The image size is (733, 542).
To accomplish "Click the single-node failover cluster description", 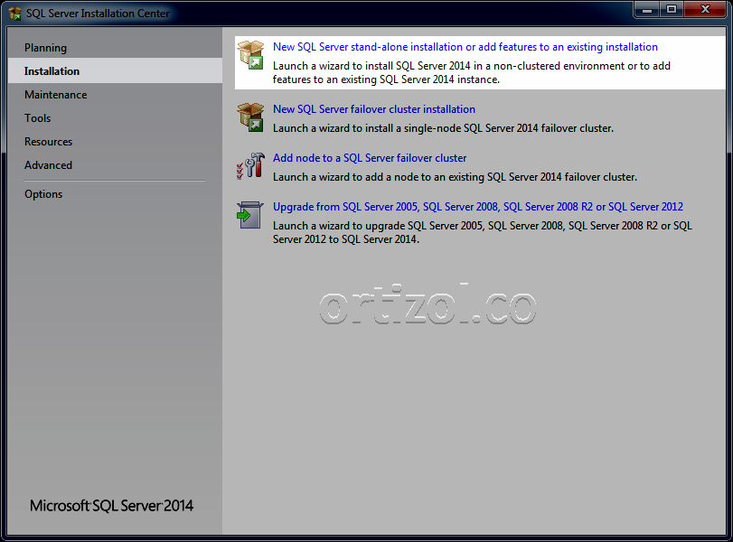I will (x=443, y=128).
